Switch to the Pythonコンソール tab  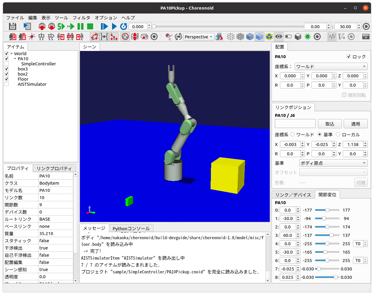coord(131,228)
